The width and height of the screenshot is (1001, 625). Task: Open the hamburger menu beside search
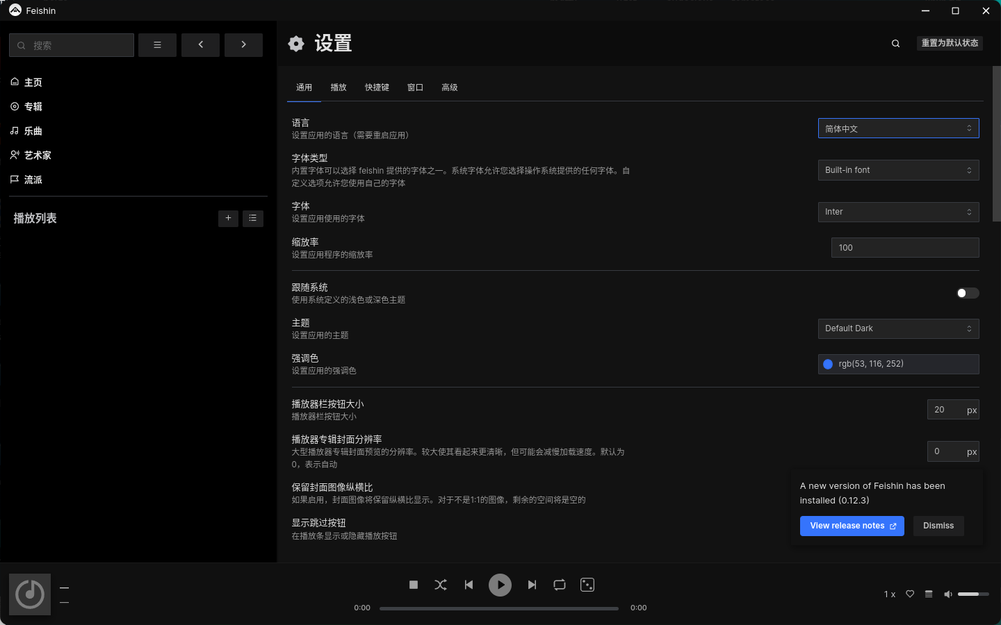(157, 45)
